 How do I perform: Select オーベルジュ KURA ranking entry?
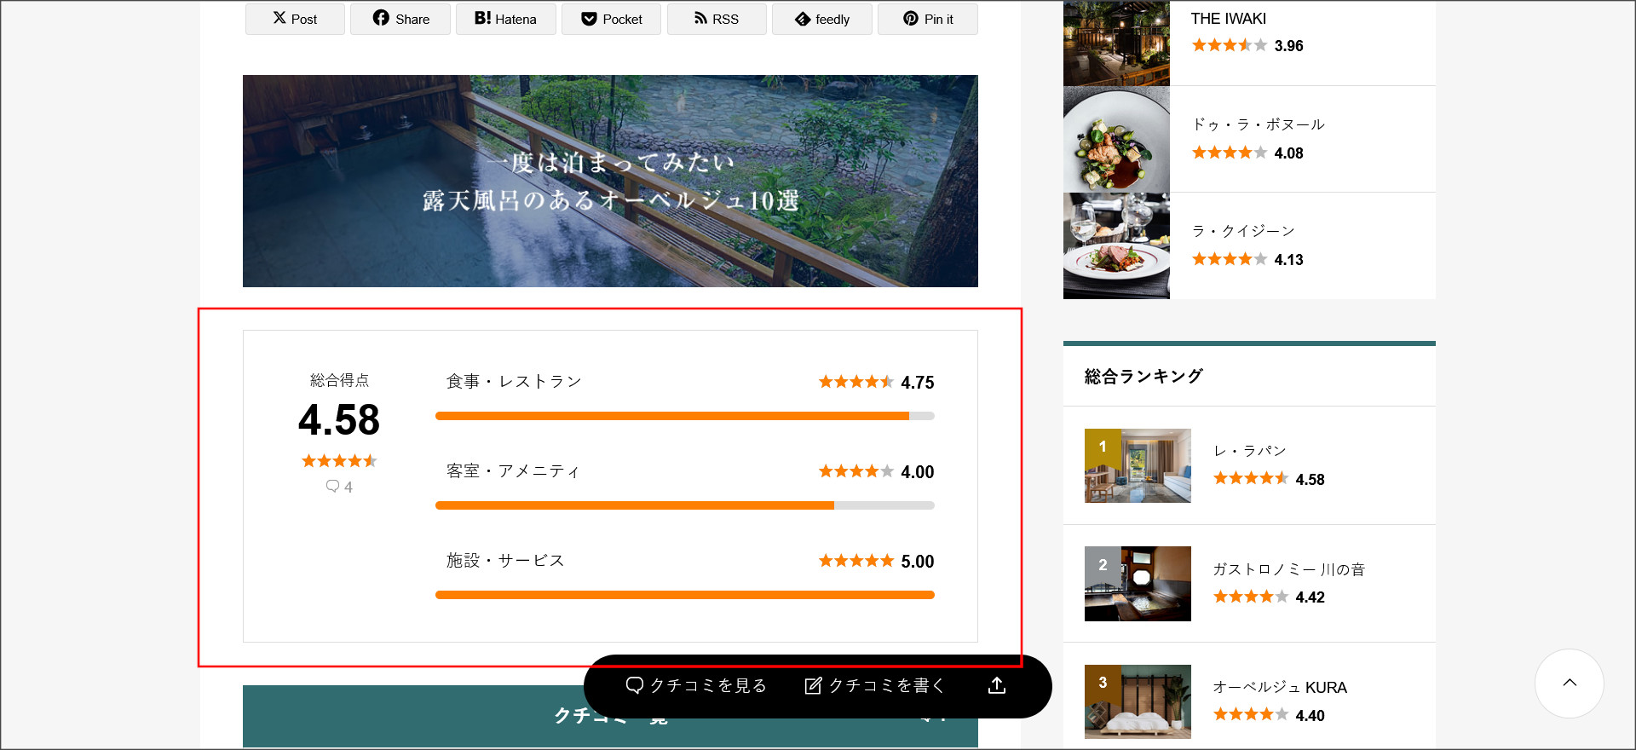tap(1279, 687)
